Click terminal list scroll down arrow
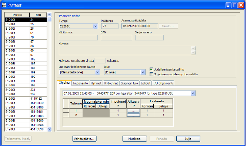Image resolution: width=247 pixels, height=146 pixels. tap(49, 129)
